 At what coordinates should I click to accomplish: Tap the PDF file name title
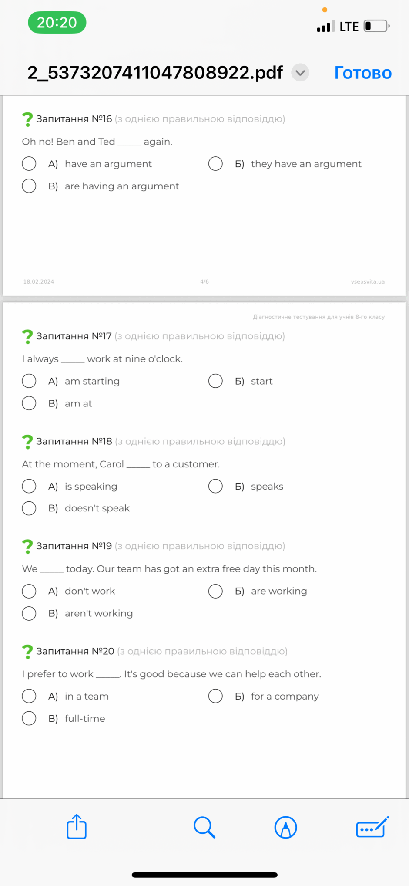point(155,73)
